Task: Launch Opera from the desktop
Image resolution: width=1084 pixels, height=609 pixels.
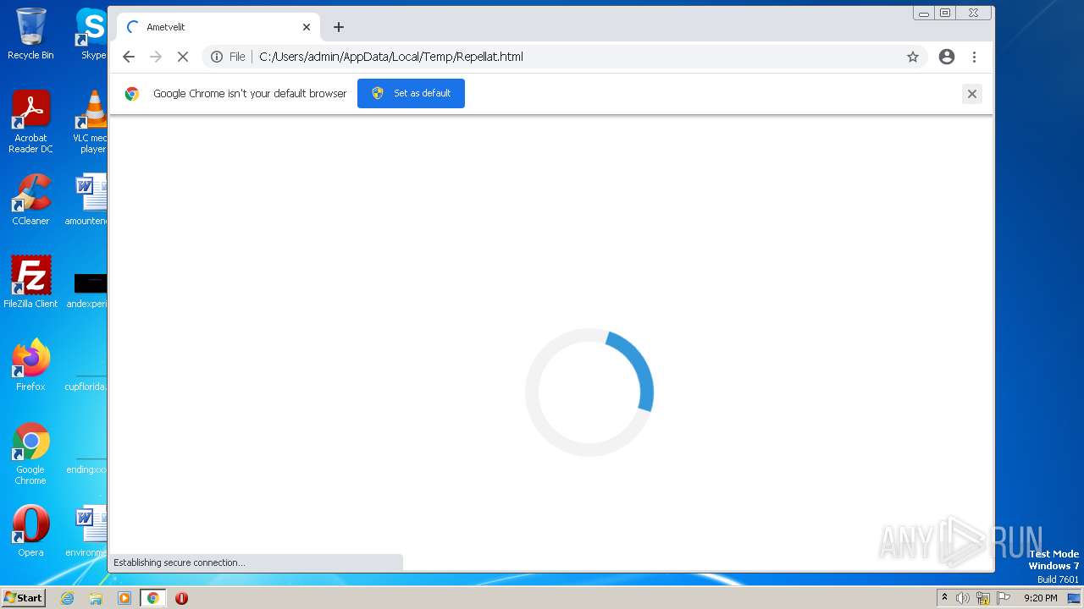Action: click(x=30, y=531)
